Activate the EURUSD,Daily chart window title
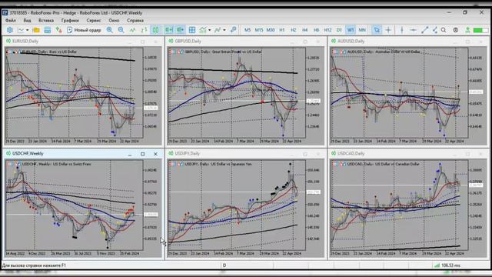Screen dimensions: 492x277 coord(25,41)
